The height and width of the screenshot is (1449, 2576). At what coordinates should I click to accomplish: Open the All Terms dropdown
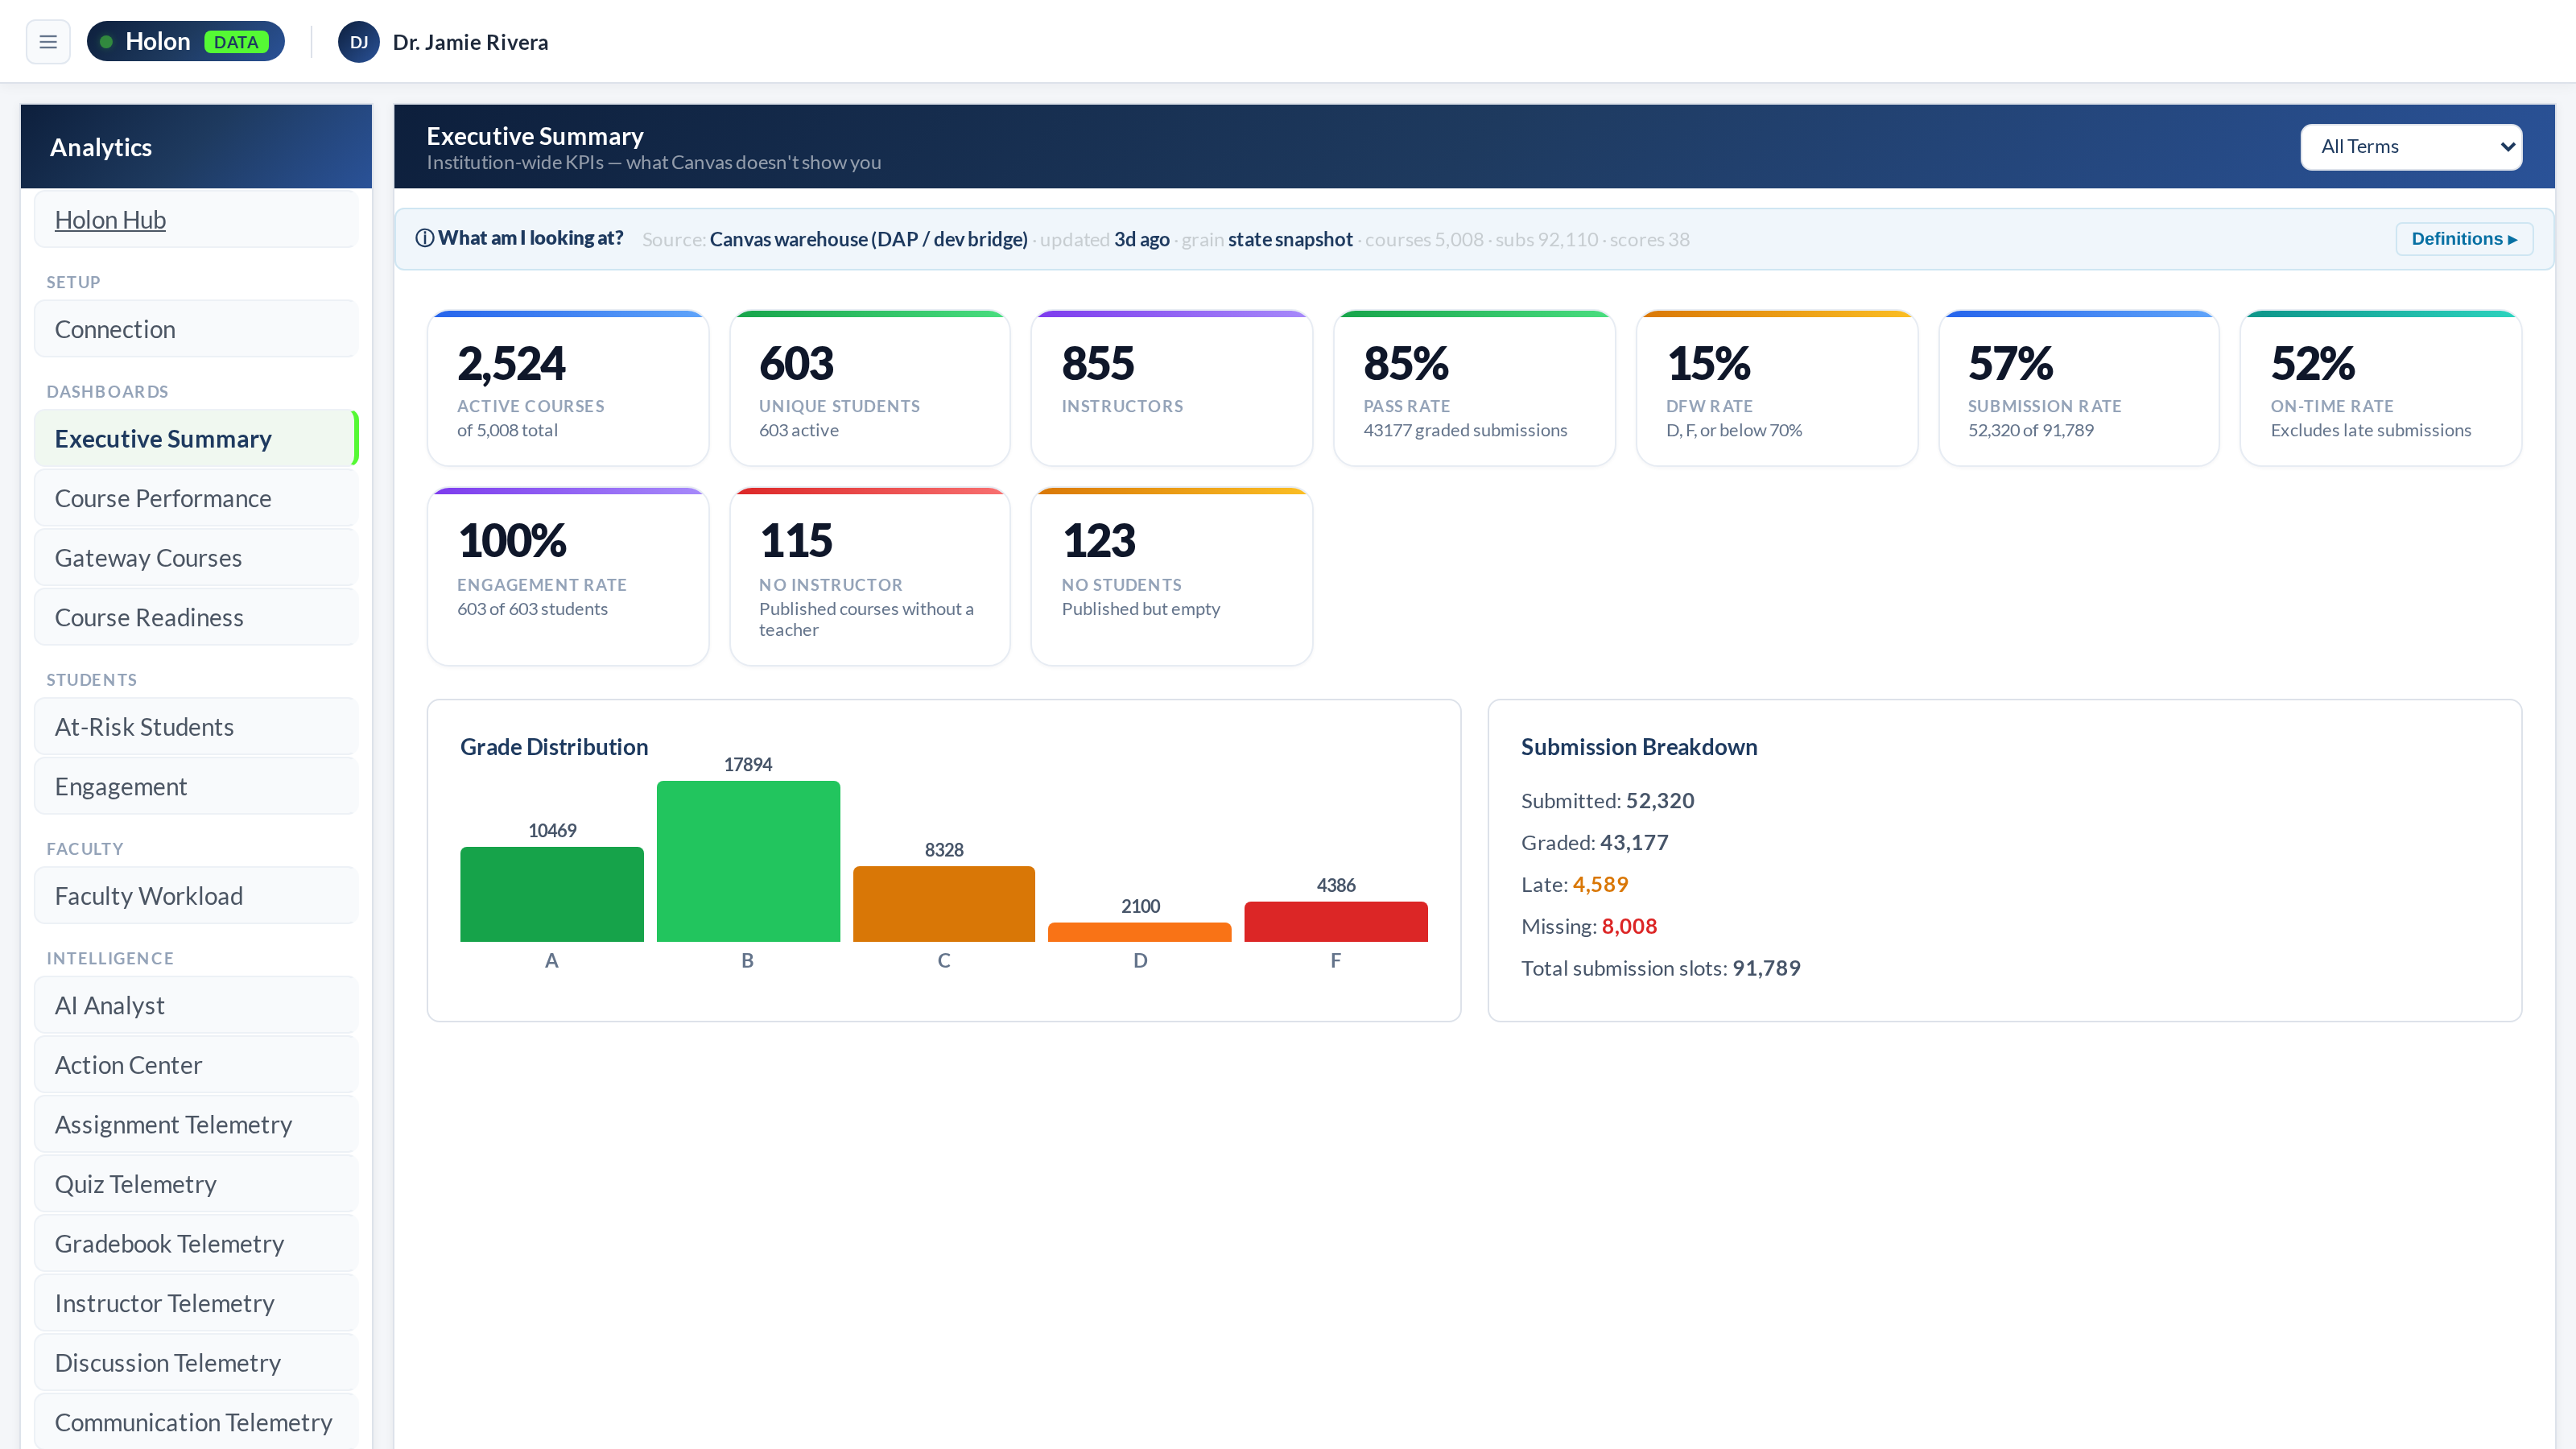(x=2411, y=147)
